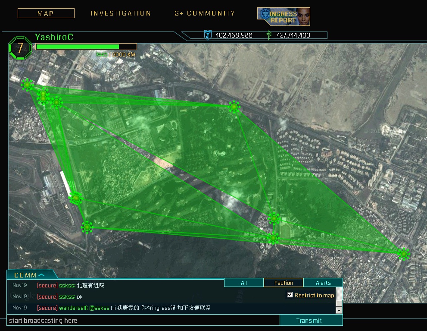This screenshot has height=331, width=427.
Task: Select the portal third from top-left corner
Action: (x=56, y=103)
